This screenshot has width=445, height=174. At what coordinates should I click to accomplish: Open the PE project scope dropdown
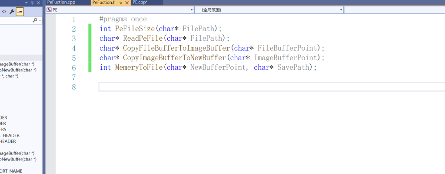pos(192,10)
